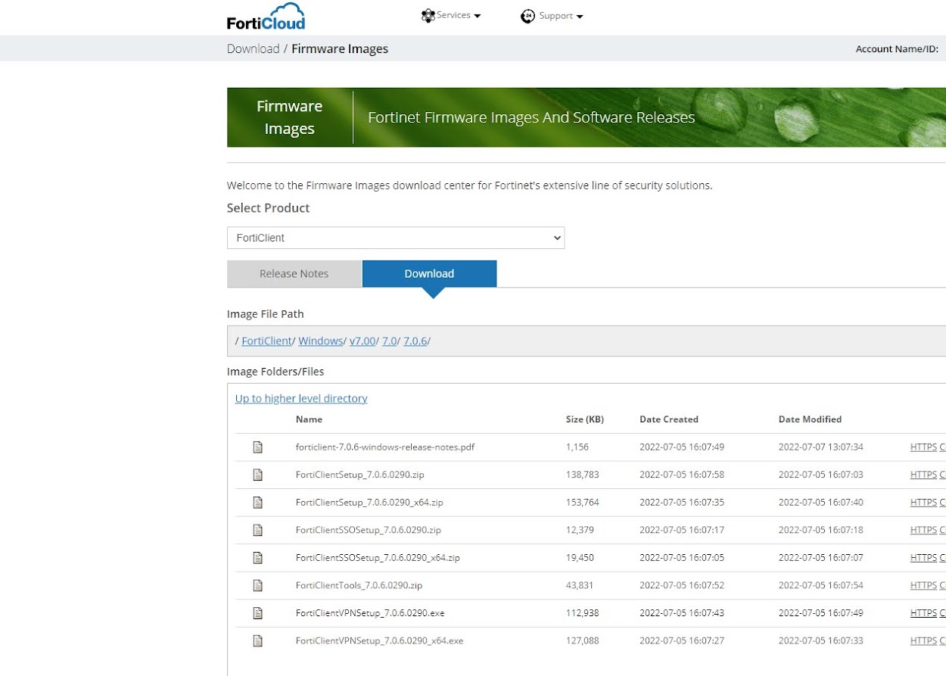Click the Name column header
Screen dimensions: 946x676
309,419
